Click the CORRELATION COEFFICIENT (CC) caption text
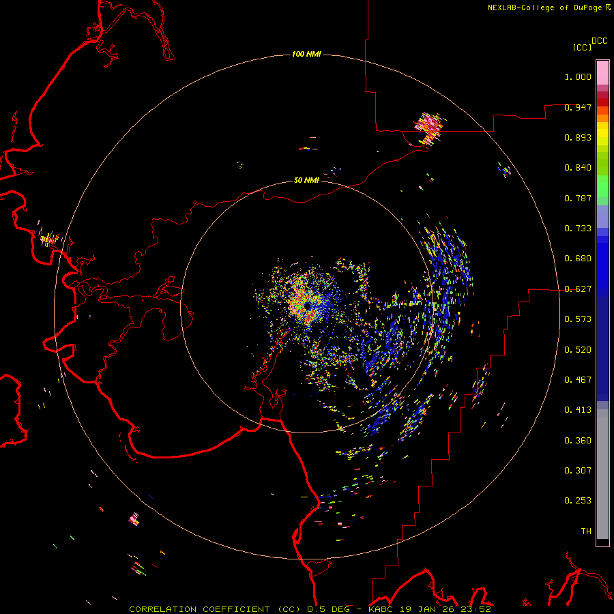This screenshot has height=614, width=614. coord(215,609)
